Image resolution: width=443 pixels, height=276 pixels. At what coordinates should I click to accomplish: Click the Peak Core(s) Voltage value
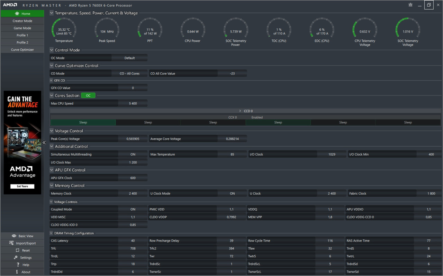pos(133,139)
